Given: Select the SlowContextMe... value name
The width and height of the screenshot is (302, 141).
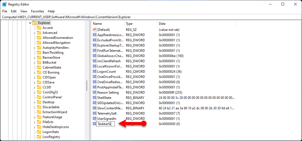Looking at the screenshot, I should pyautogui.click(x=110, y=108).
